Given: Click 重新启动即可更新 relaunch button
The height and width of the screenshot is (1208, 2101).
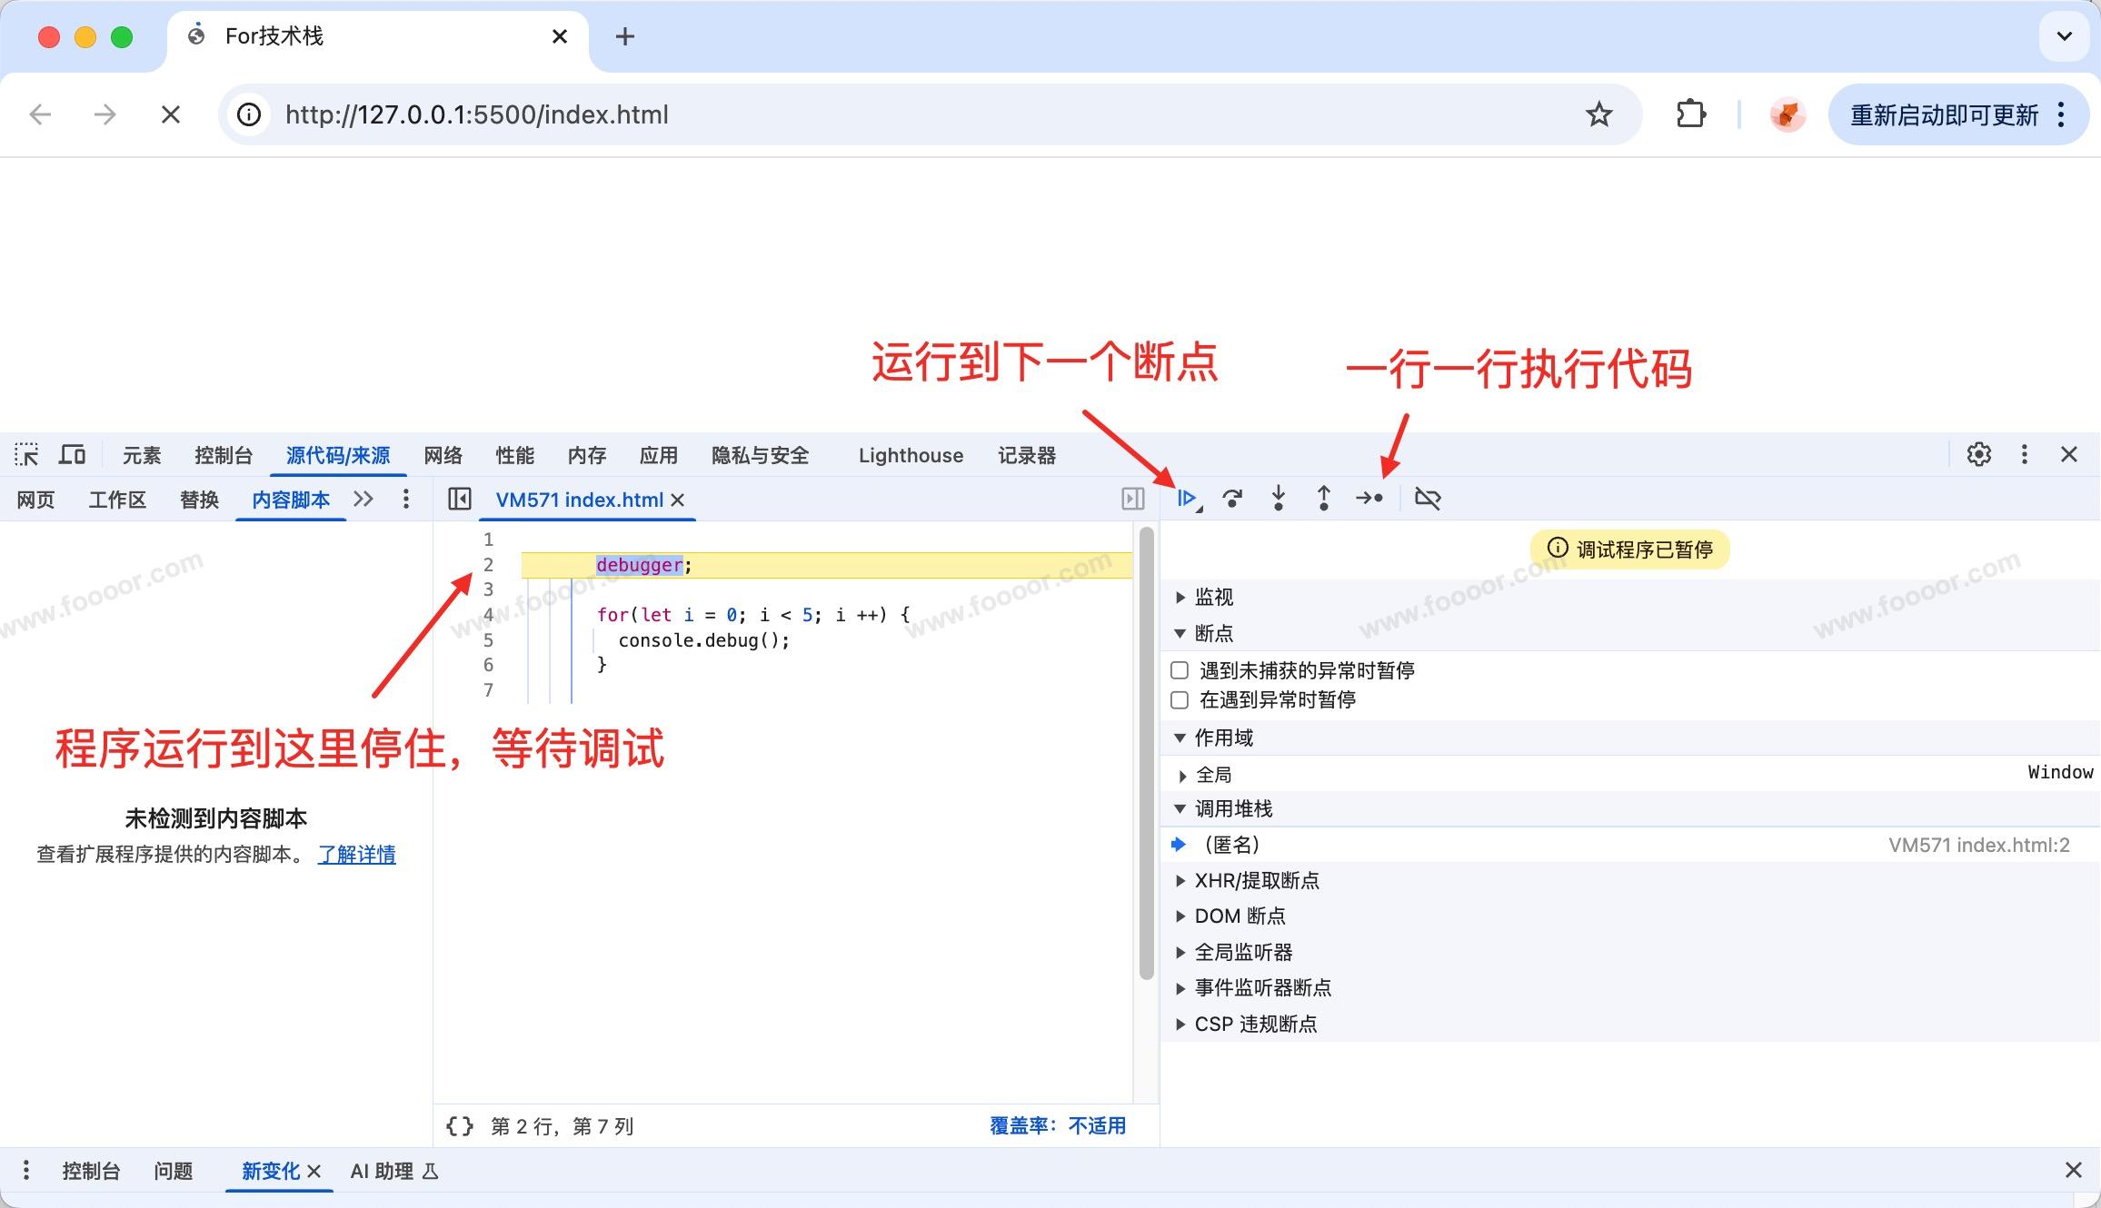Looking at the screenshot, I should coord(1944,114).
